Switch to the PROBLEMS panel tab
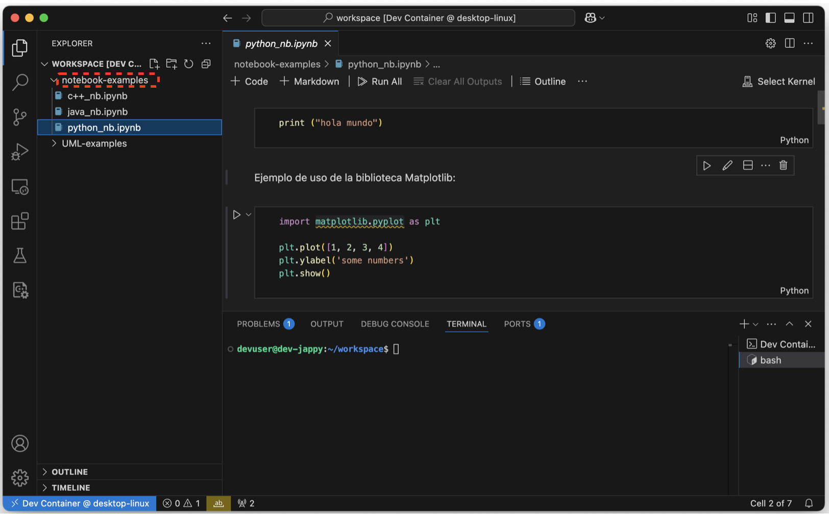 pyautogui.click(x=265, y=324)
